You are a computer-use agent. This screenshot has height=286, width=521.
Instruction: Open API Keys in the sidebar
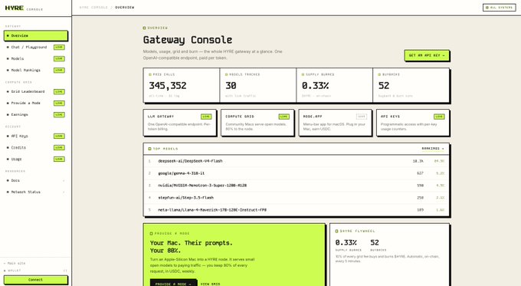point(36,136)
